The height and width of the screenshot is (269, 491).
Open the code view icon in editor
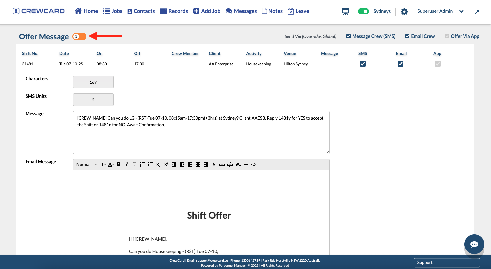point(254,164)
